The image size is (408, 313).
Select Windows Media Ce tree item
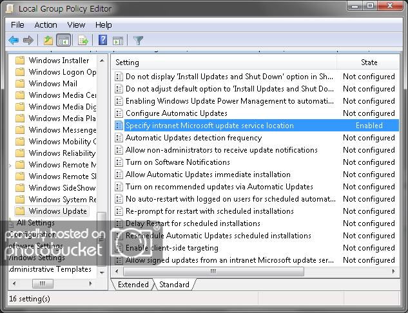click(63, 95)
